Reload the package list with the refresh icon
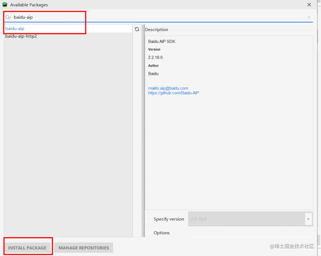 coord(137,29)
